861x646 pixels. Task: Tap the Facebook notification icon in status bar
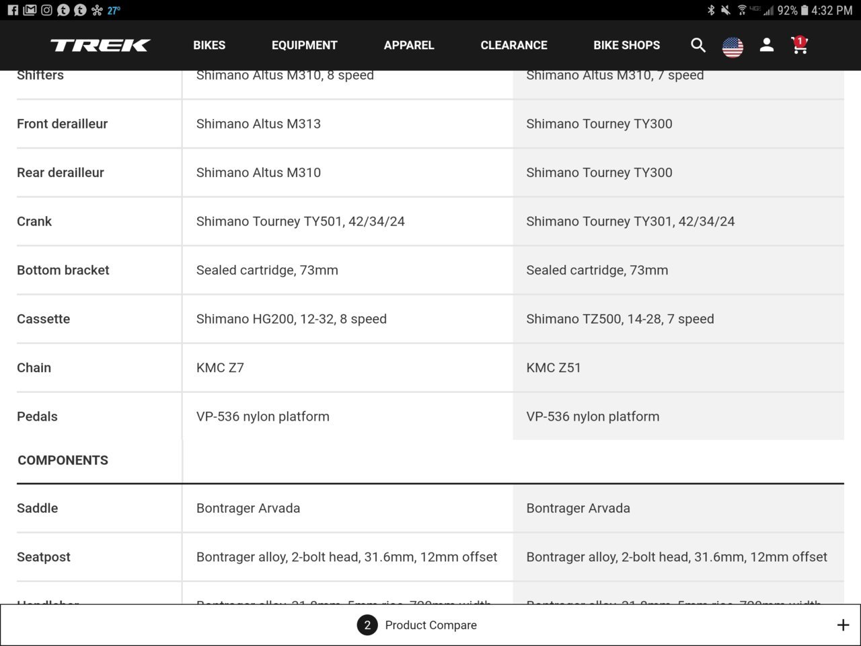point(13,10)
